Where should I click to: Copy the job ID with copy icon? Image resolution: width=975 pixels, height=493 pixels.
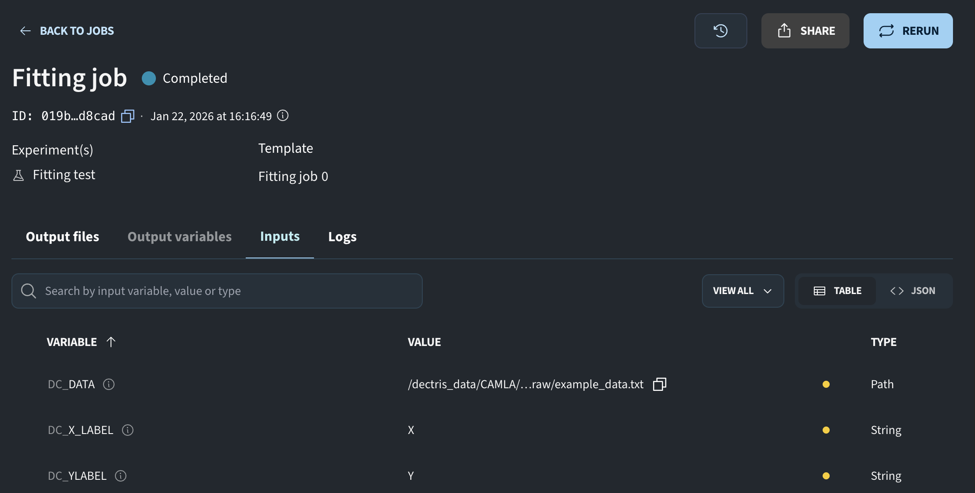[128, 116]
